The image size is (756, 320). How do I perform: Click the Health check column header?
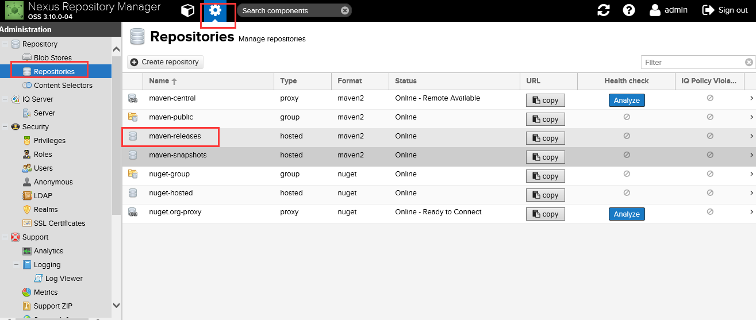coord(626,81)
